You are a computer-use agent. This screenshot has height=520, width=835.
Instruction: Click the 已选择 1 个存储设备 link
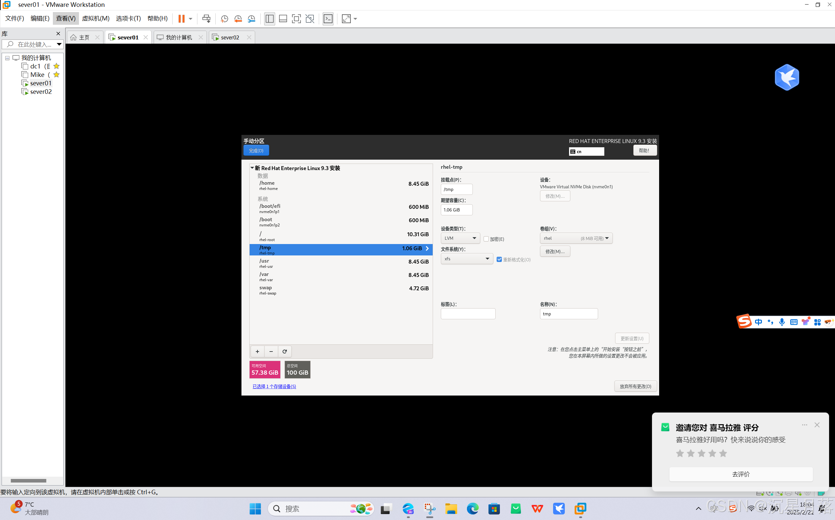[x=274, y=386]
